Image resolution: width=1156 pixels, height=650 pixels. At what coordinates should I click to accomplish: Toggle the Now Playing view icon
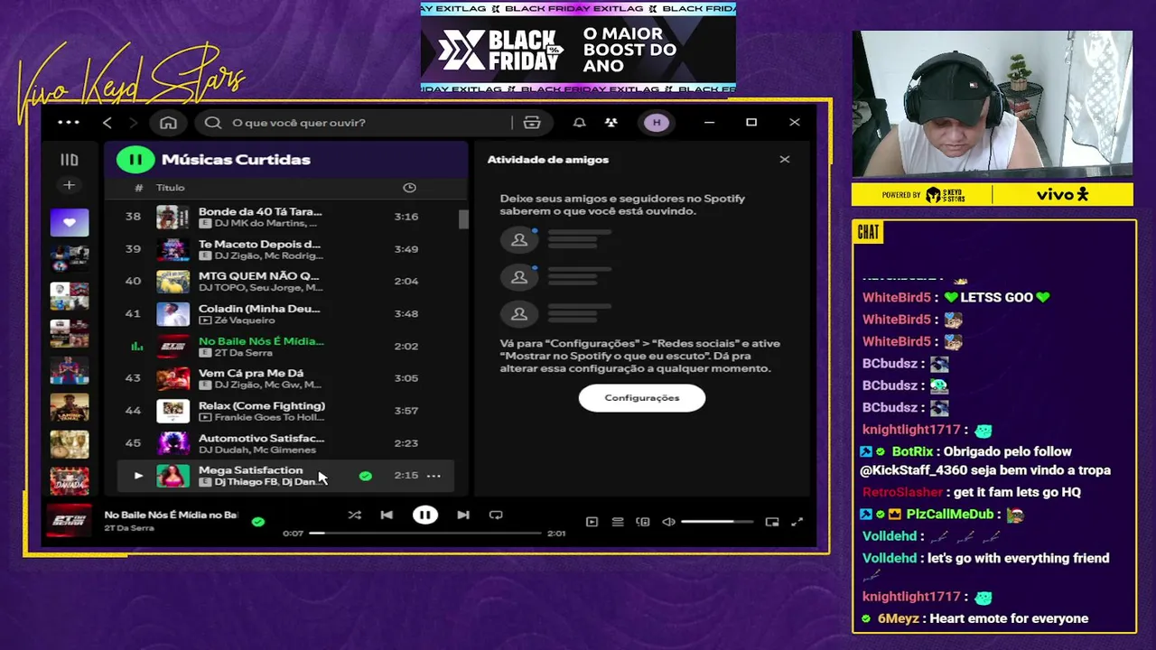coord(592,522)
